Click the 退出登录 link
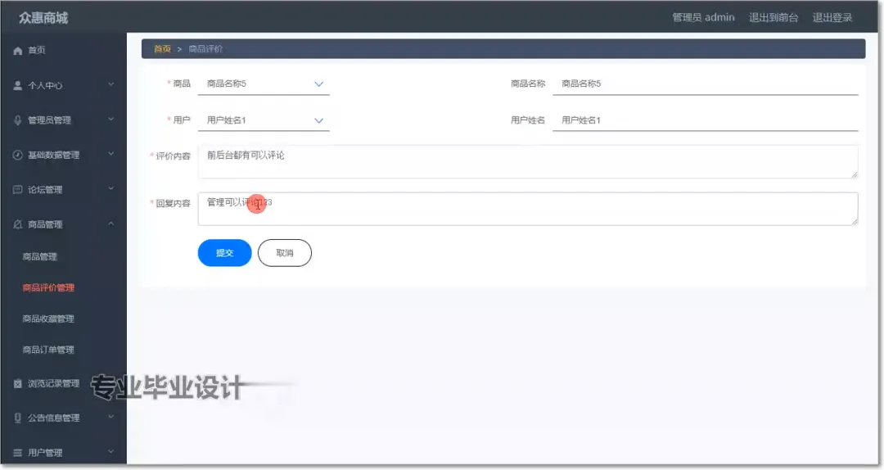Screen dimensions: 884x470 tap(832, 17)
